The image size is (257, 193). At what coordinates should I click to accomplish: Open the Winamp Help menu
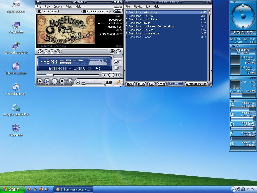click(x=79, y=7)
